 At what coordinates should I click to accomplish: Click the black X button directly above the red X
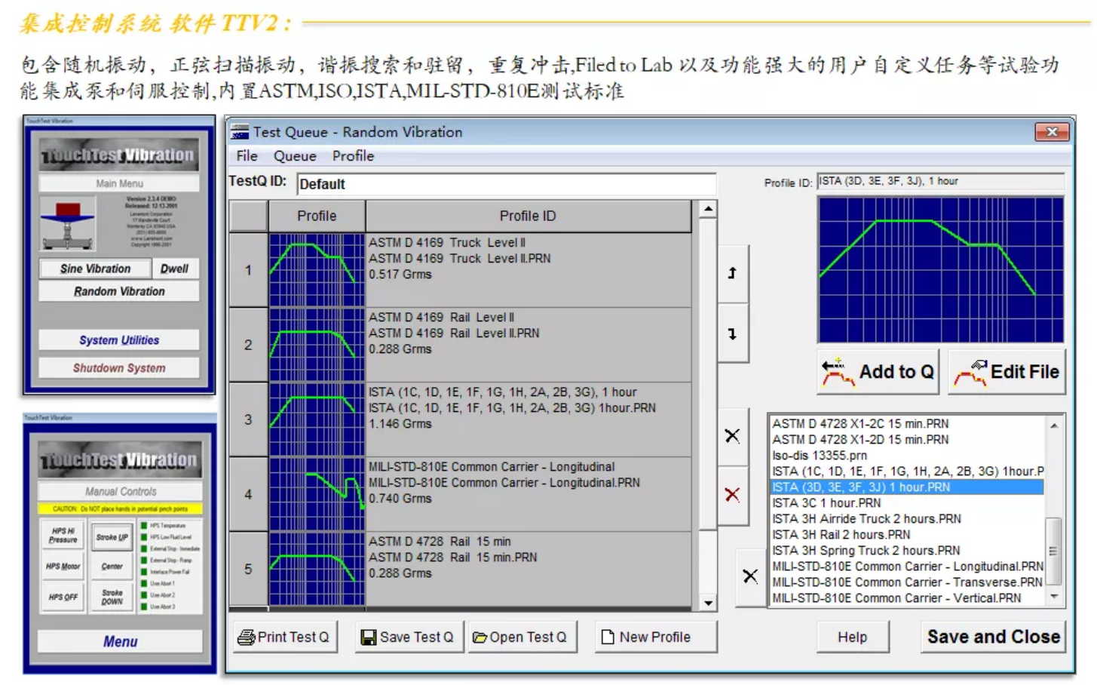732,436
